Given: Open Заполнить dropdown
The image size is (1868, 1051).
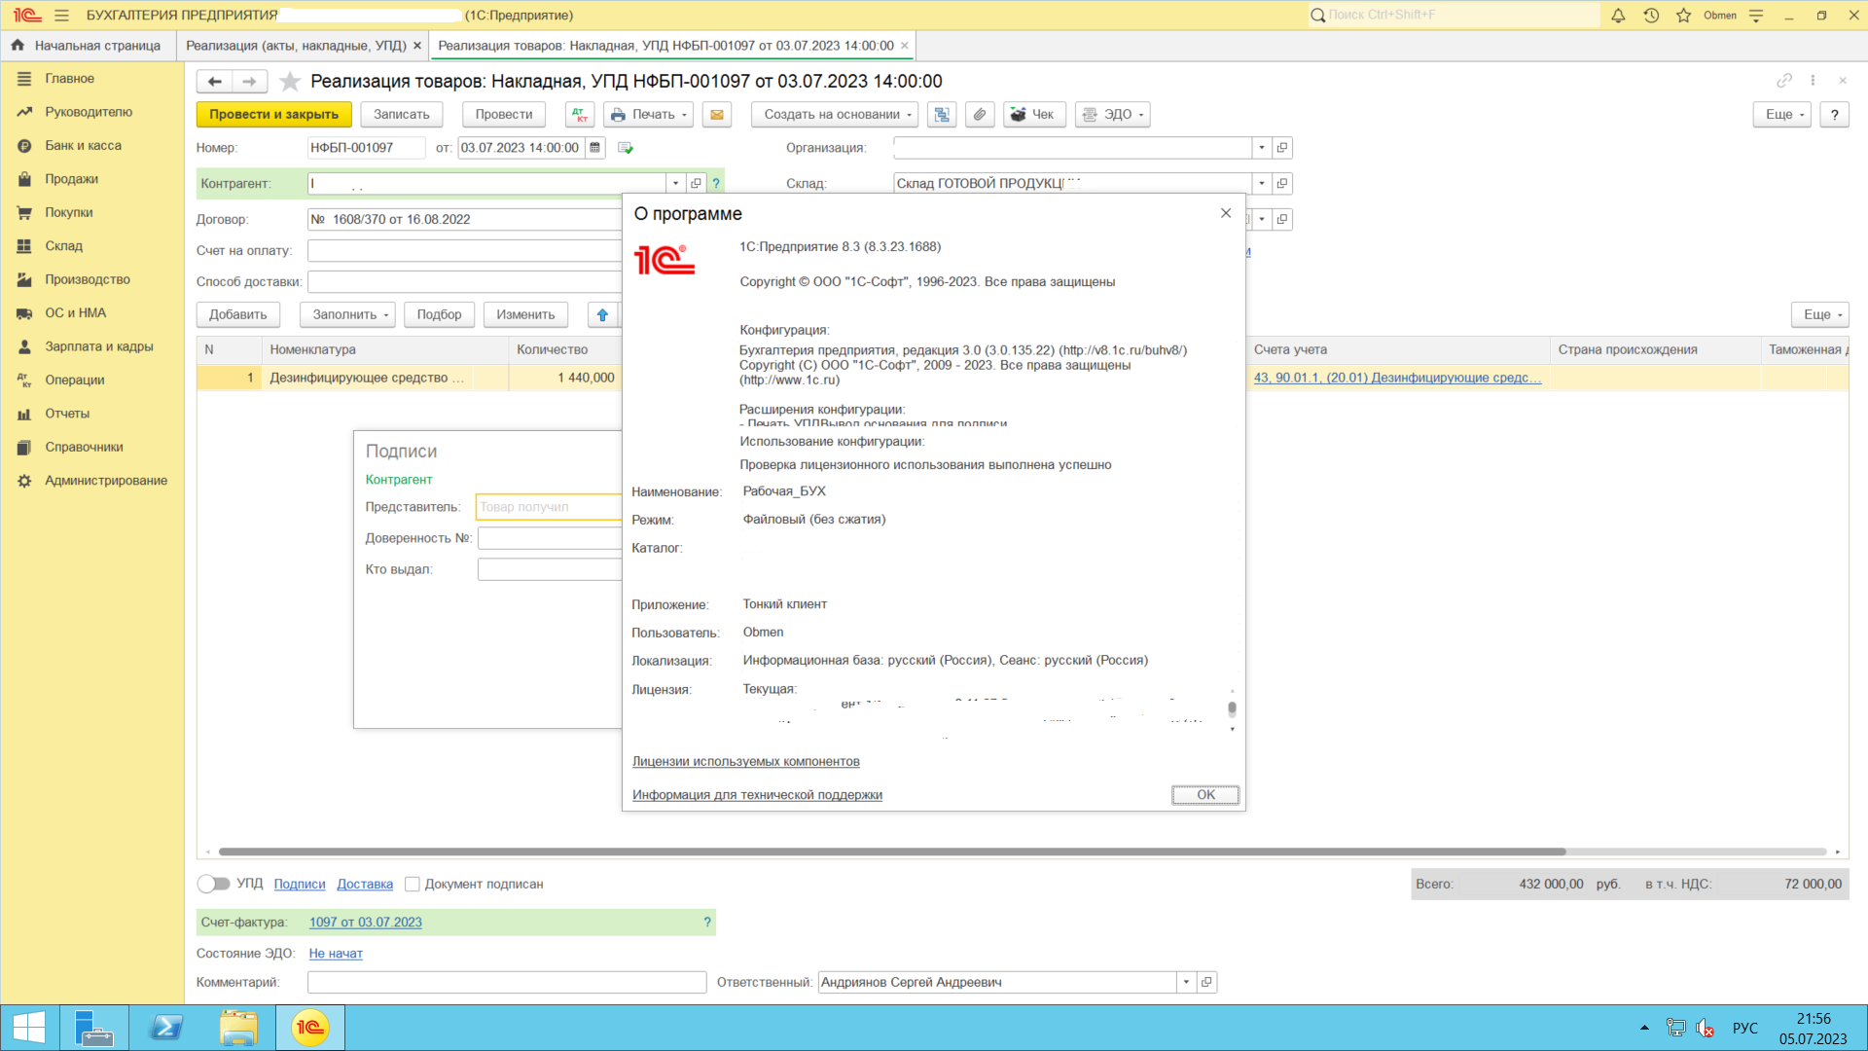Looking at the screenshot, I should [346, 315].
